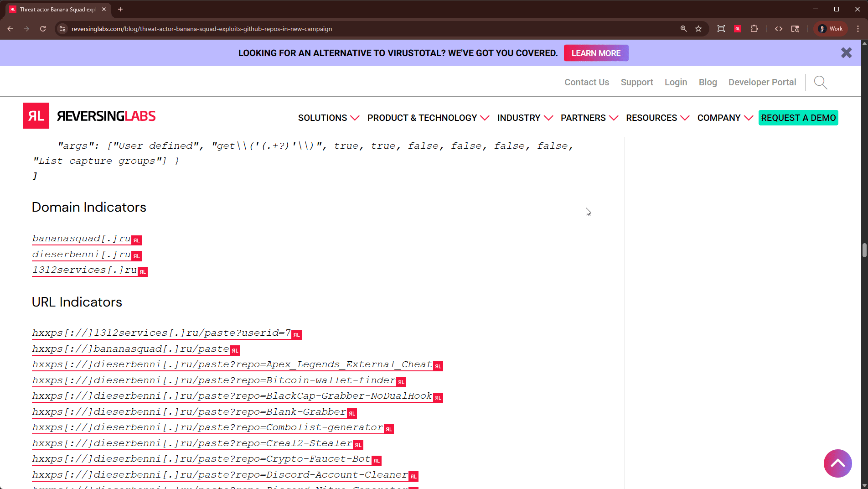Click RL icon after Creal2-Stealer

pos(358,445)
